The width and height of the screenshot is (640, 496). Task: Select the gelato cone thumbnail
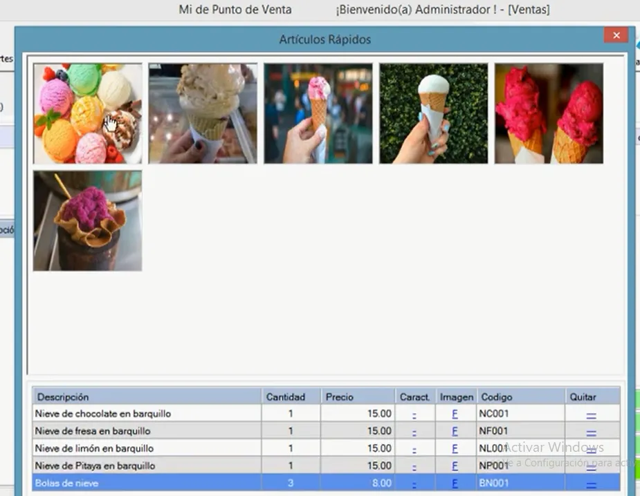click(x=203, y=113)
